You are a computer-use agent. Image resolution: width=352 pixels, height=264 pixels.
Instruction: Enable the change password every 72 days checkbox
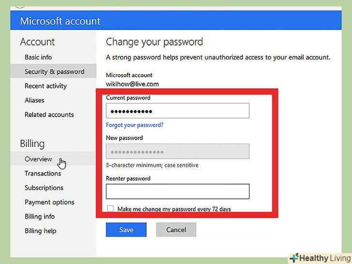(110, 209)
